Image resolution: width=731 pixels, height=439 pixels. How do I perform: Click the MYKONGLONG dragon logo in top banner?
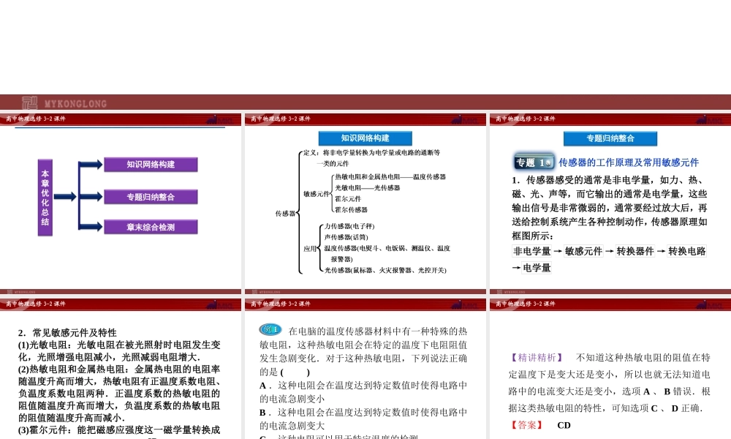(x=31, y=102)
